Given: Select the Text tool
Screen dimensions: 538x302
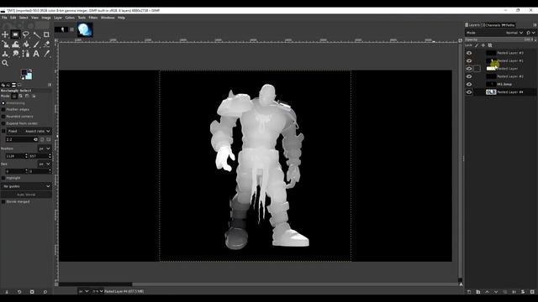Looking at the screenshot, I should pos(36,54).
